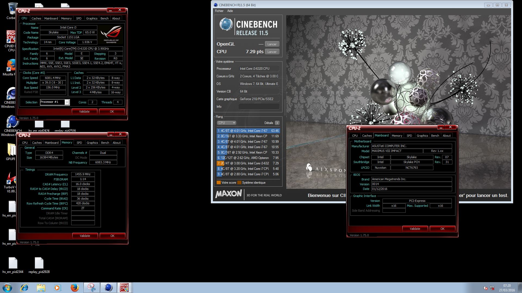Screen dimensions: 522x293
Task: Open the GPUPI folder on the desktop
Action: pos(11,152)
